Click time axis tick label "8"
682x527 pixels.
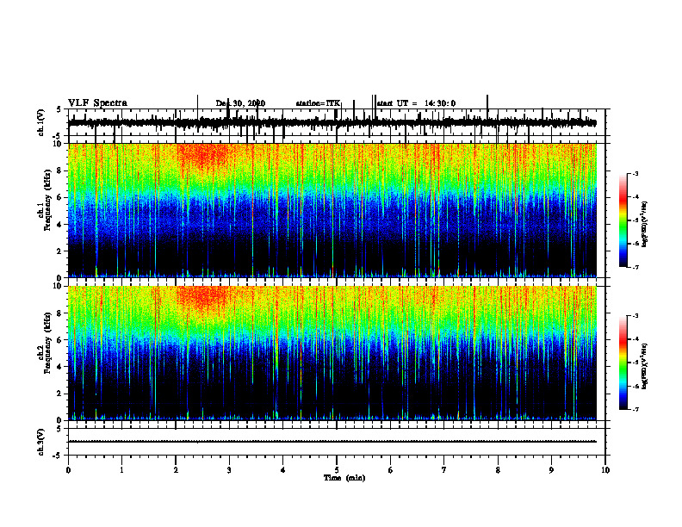[x=498, y=470]
